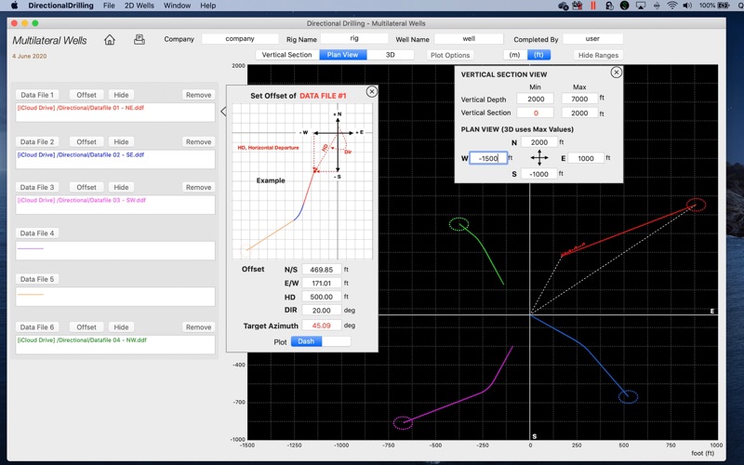Viewport: 744px width, 465px height.
Task: Close the Set Offset panel
Action: tap(371, 91)
